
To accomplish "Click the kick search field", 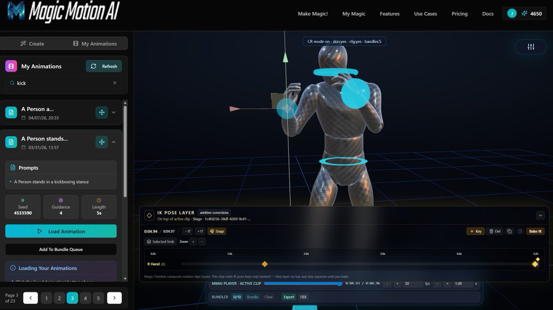I will click(x=64, y=83).
